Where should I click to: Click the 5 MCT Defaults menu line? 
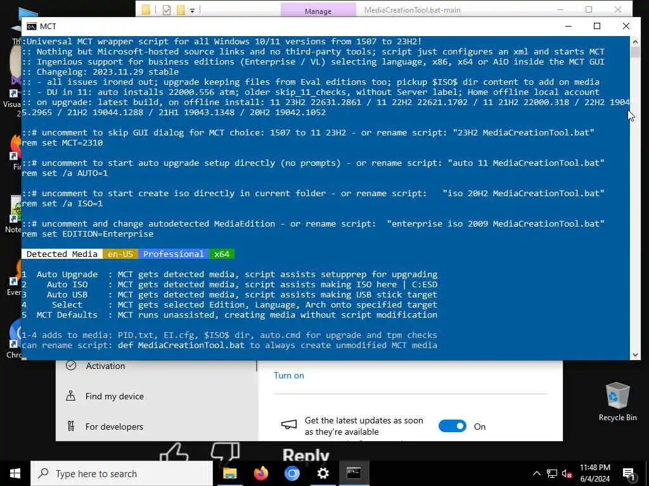[229, 315]
